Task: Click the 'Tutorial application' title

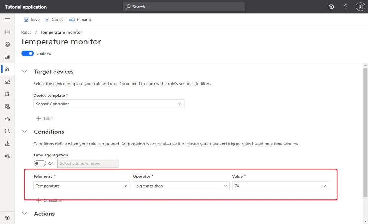Action: (x=26, y=7)
